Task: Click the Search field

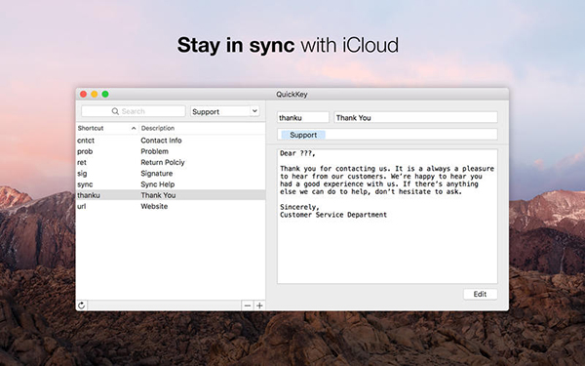Action: (134, 111)
